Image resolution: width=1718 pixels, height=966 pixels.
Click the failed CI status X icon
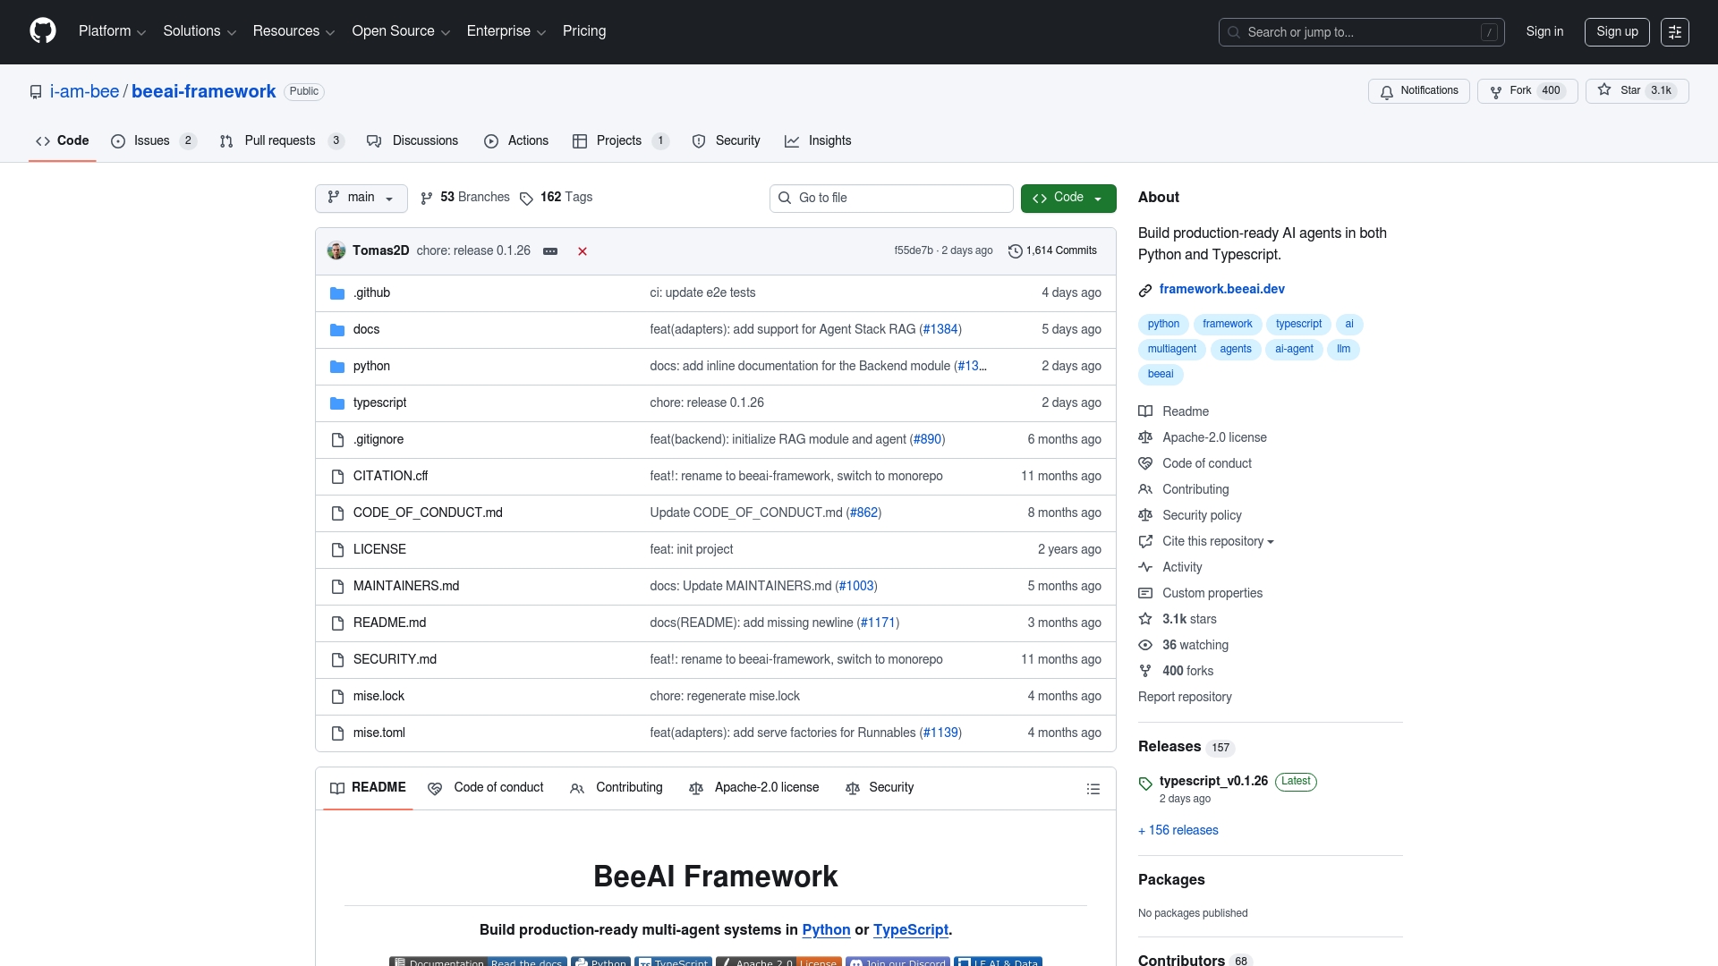click(x=583, y=251)
